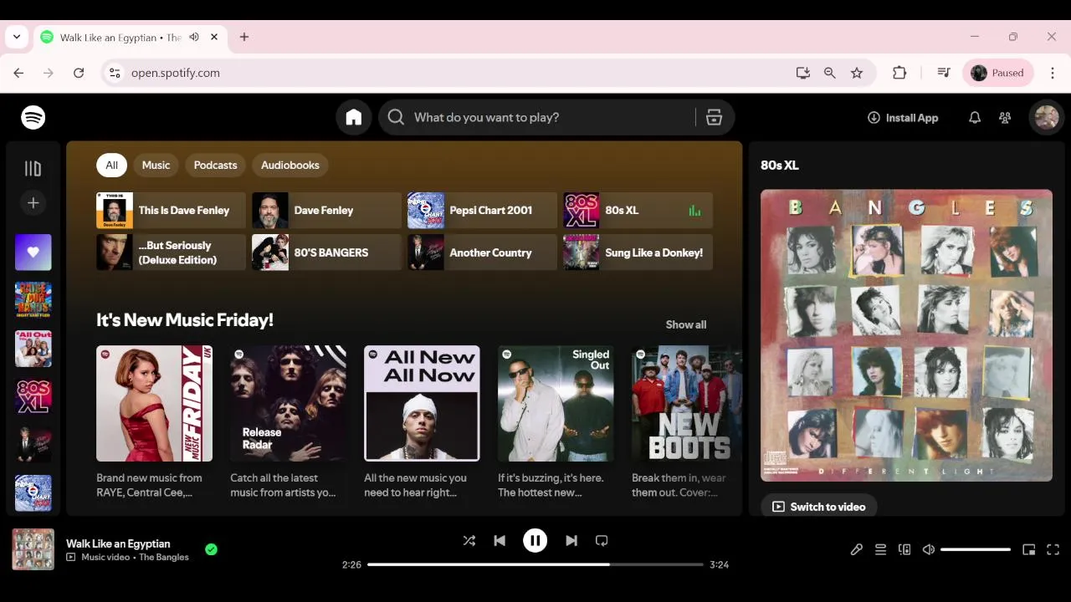Adjust the volume slider
Screen dimensions: 1071x602
pos(976,549)
